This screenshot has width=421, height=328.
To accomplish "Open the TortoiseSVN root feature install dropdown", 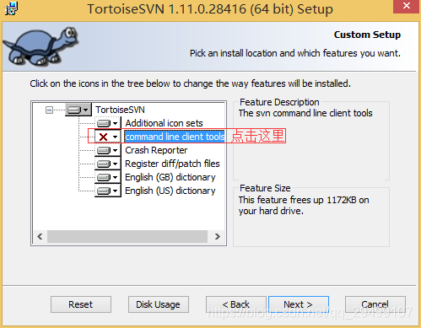I will click(78, 110).
